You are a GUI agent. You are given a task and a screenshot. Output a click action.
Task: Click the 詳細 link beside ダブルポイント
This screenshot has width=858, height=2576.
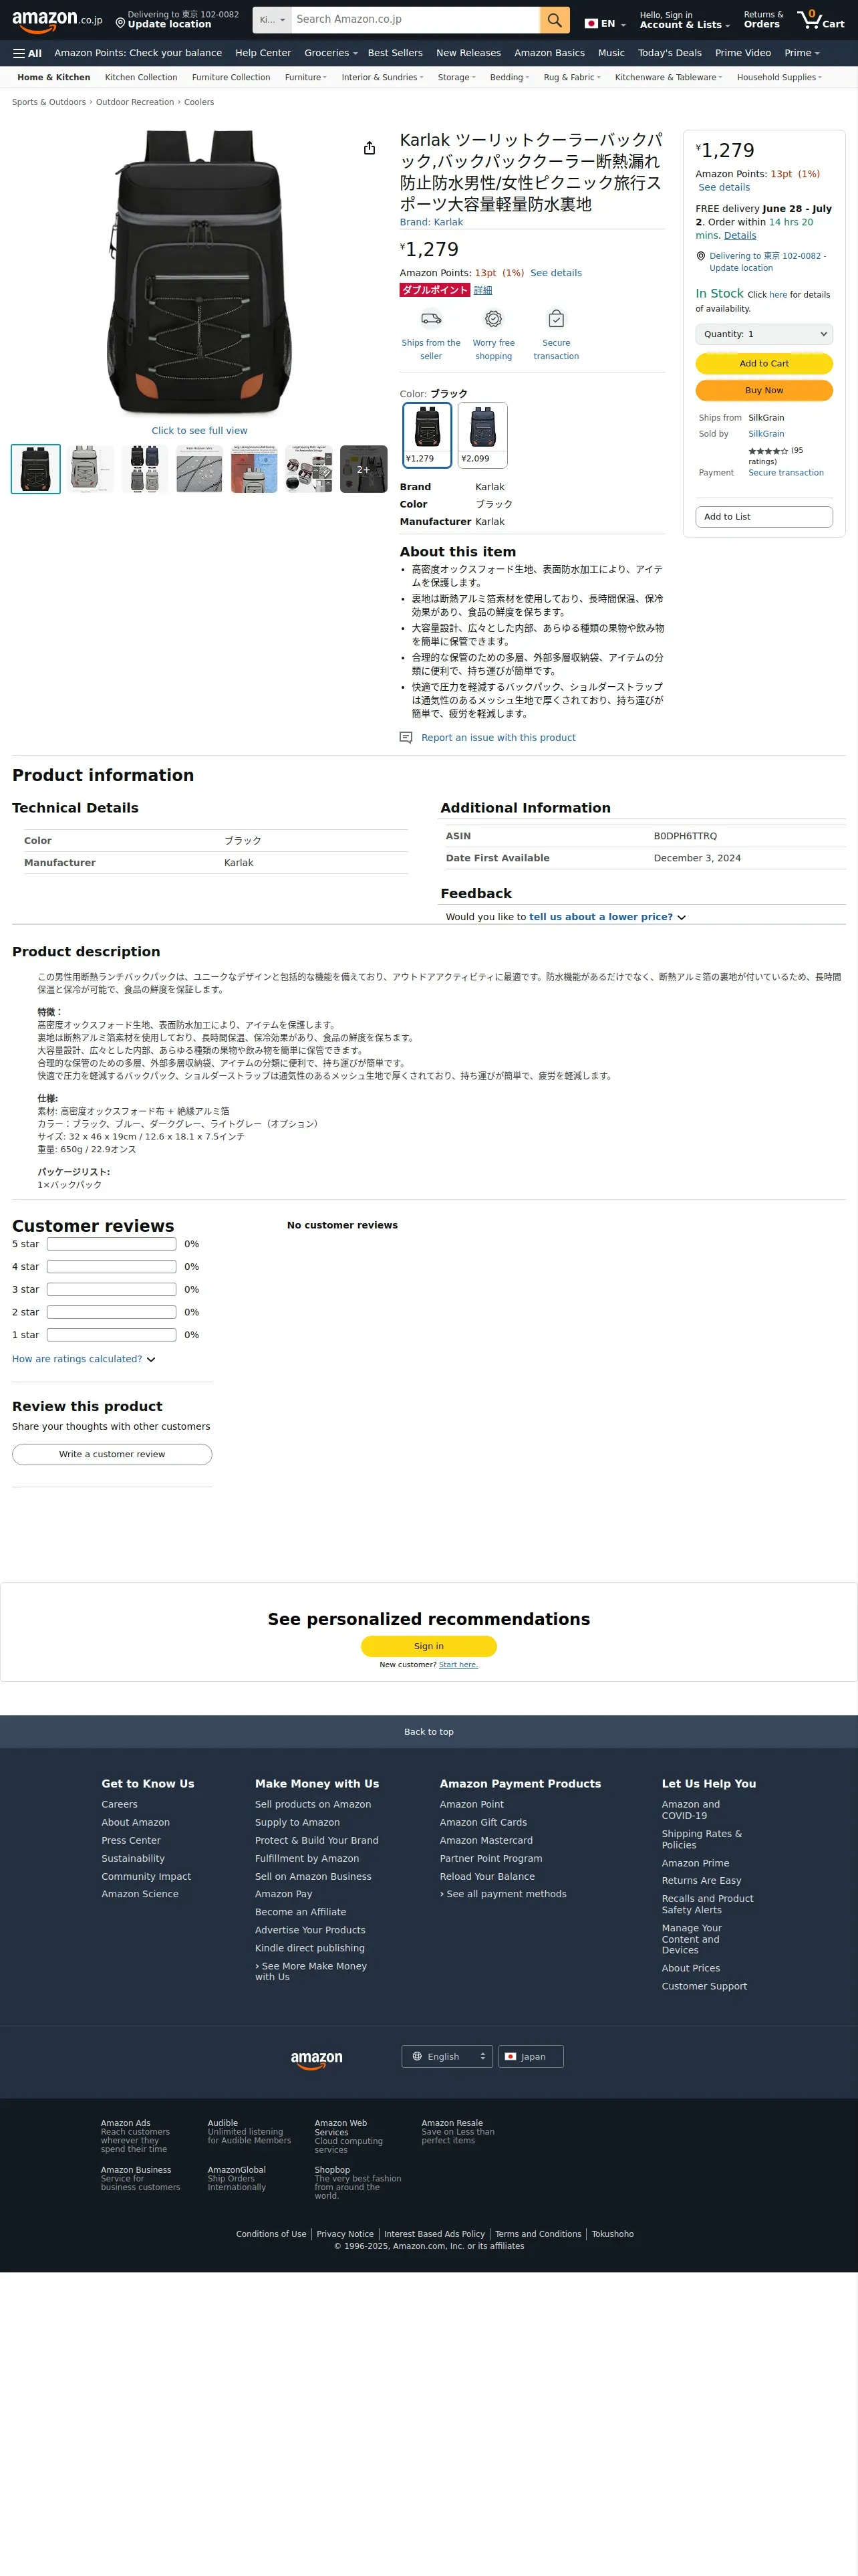click(x=483, y=290)
